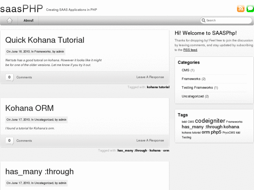Click the excerpt beginning Net tuts has a good
Viewport: 254px width, 190px height.
coord(53,63)
